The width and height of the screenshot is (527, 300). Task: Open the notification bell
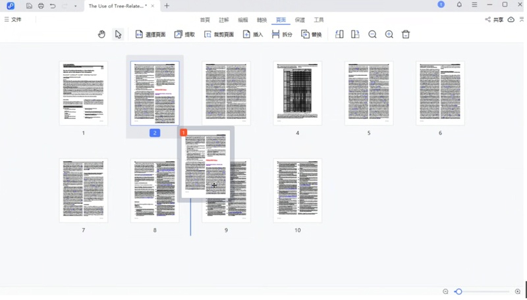[459, 5]
